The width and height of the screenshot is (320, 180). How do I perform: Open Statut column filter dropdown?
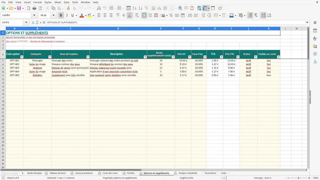pyautogui.click(x=255, y=57)
